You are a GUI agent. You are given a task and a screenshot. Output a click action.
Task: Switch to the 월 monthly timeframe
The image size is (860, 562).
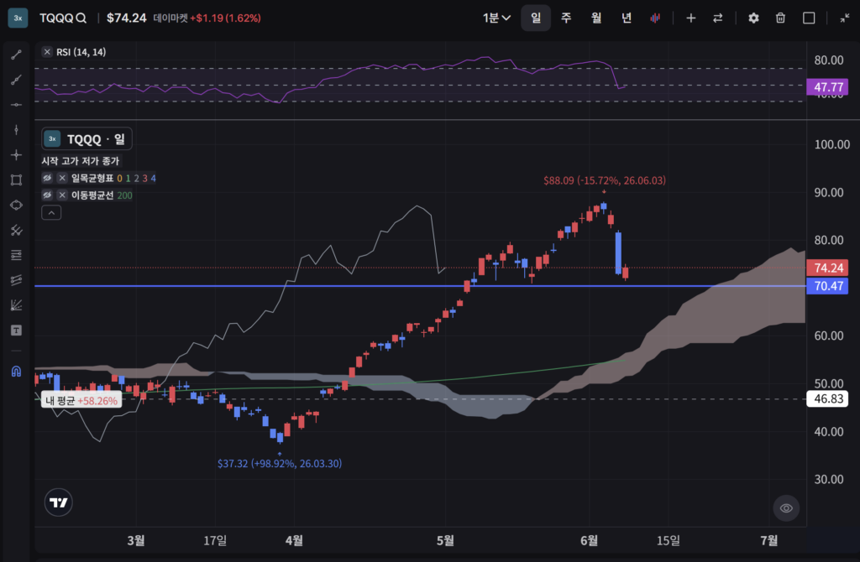click(596, 18)
